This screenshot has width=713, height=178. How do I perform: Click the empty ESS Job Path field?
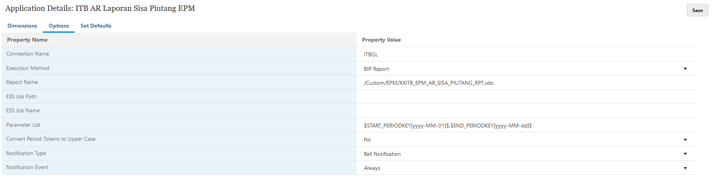coord(526,97)
